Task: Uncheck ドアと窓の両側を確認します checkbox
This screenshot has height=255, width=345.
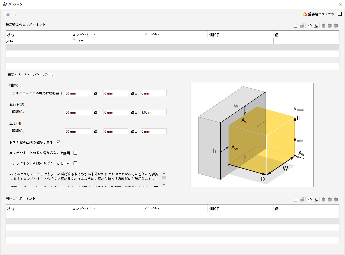Action: coord(59,142)
